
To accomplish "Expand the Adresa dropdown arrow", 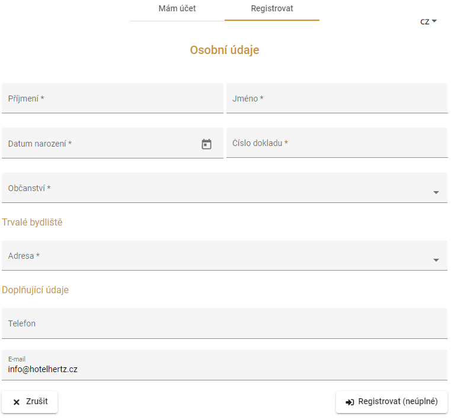I will (x=436, y=260).
